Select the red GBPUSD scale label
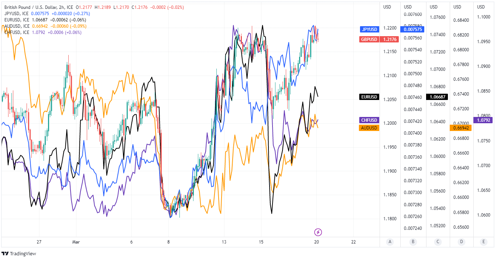 (x=369, y=39)
